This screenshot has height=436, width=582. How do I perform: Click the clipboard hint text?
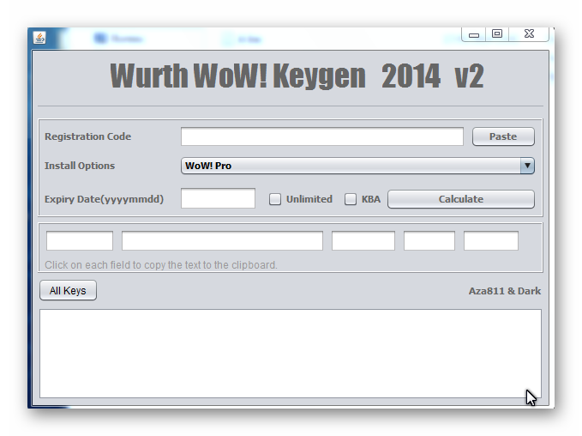(161, 265)
